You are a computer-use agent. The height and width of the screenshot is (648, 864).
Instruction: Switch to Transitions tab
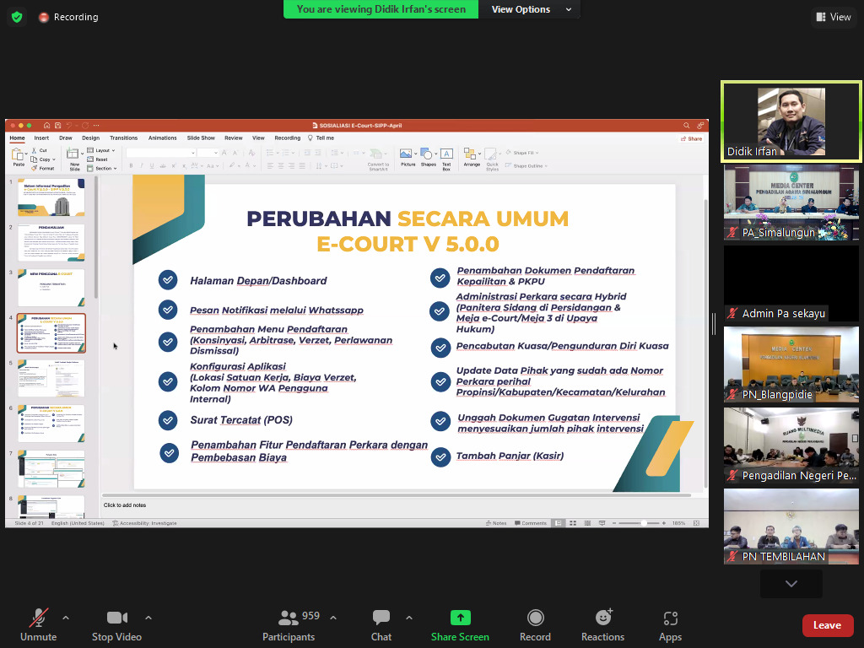pyautogui.click(x=123, y=138)
